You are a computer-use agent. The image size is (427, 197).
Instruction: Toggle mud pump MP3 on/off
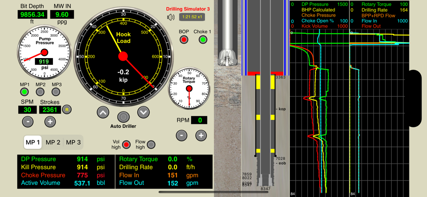click(x=56, y=92)
